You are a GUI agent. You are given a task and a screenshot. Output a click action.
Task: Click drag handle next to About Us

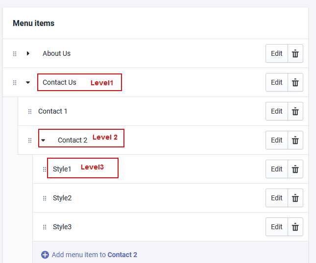tap(15, 53)
